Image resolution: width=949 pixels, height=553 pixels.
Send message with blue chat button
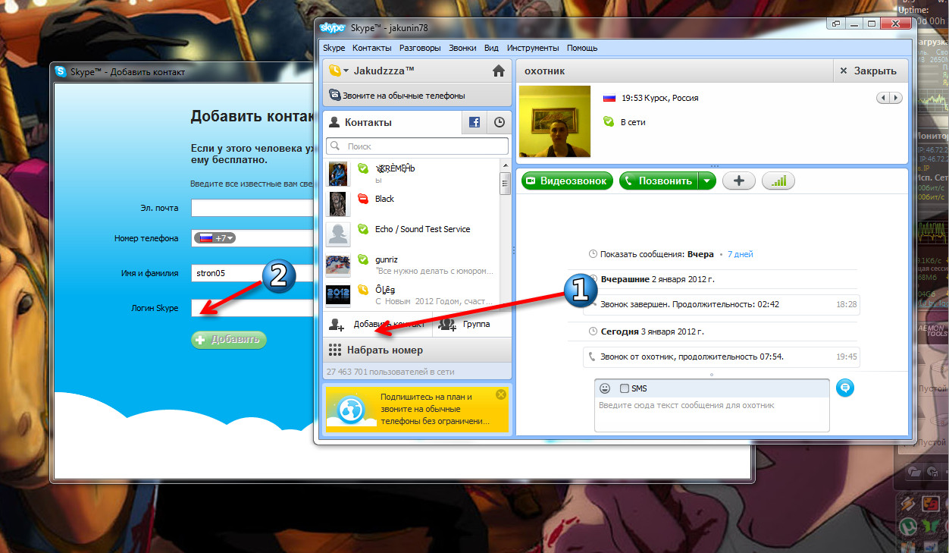coord(846,388)
